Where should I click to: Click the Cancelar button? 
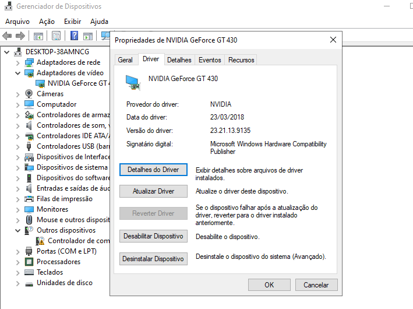316,285
